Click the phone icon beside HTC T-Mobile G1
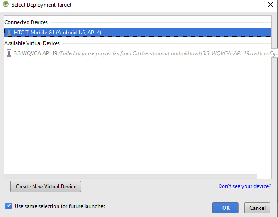This screenshot has width=278, height=217. [9, 32]
